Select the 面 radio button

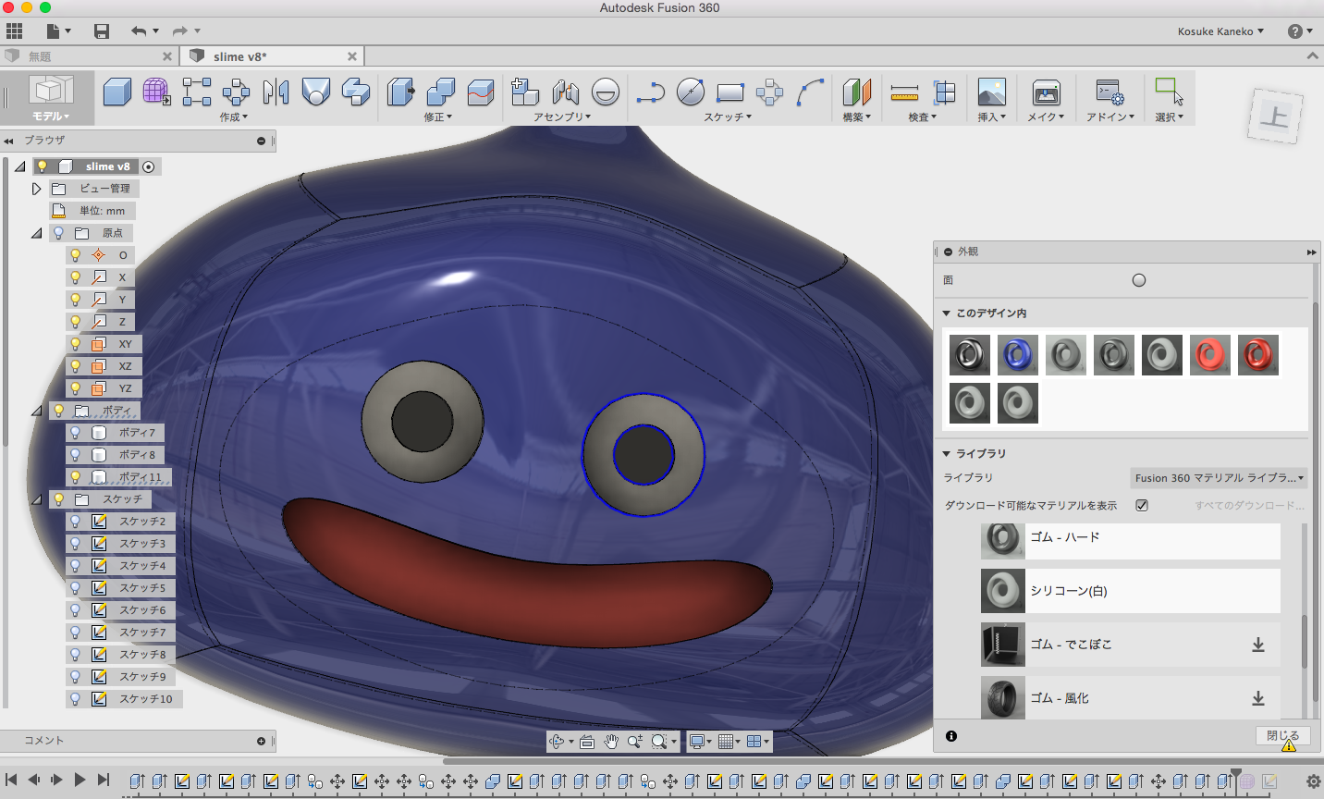(x=1139, y=280)
